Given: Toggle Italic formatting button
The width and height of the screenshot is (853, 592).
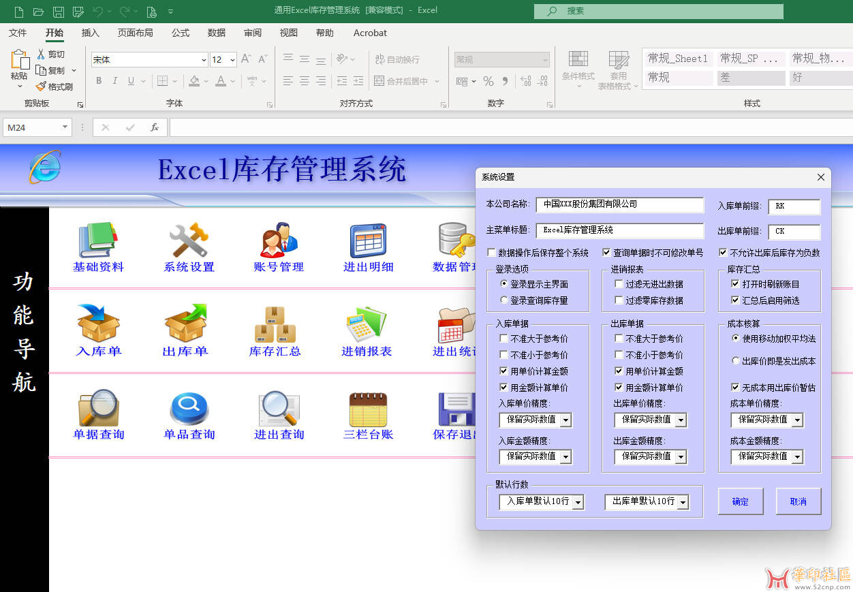Looking at the screenshot, I should pos(115,81).
